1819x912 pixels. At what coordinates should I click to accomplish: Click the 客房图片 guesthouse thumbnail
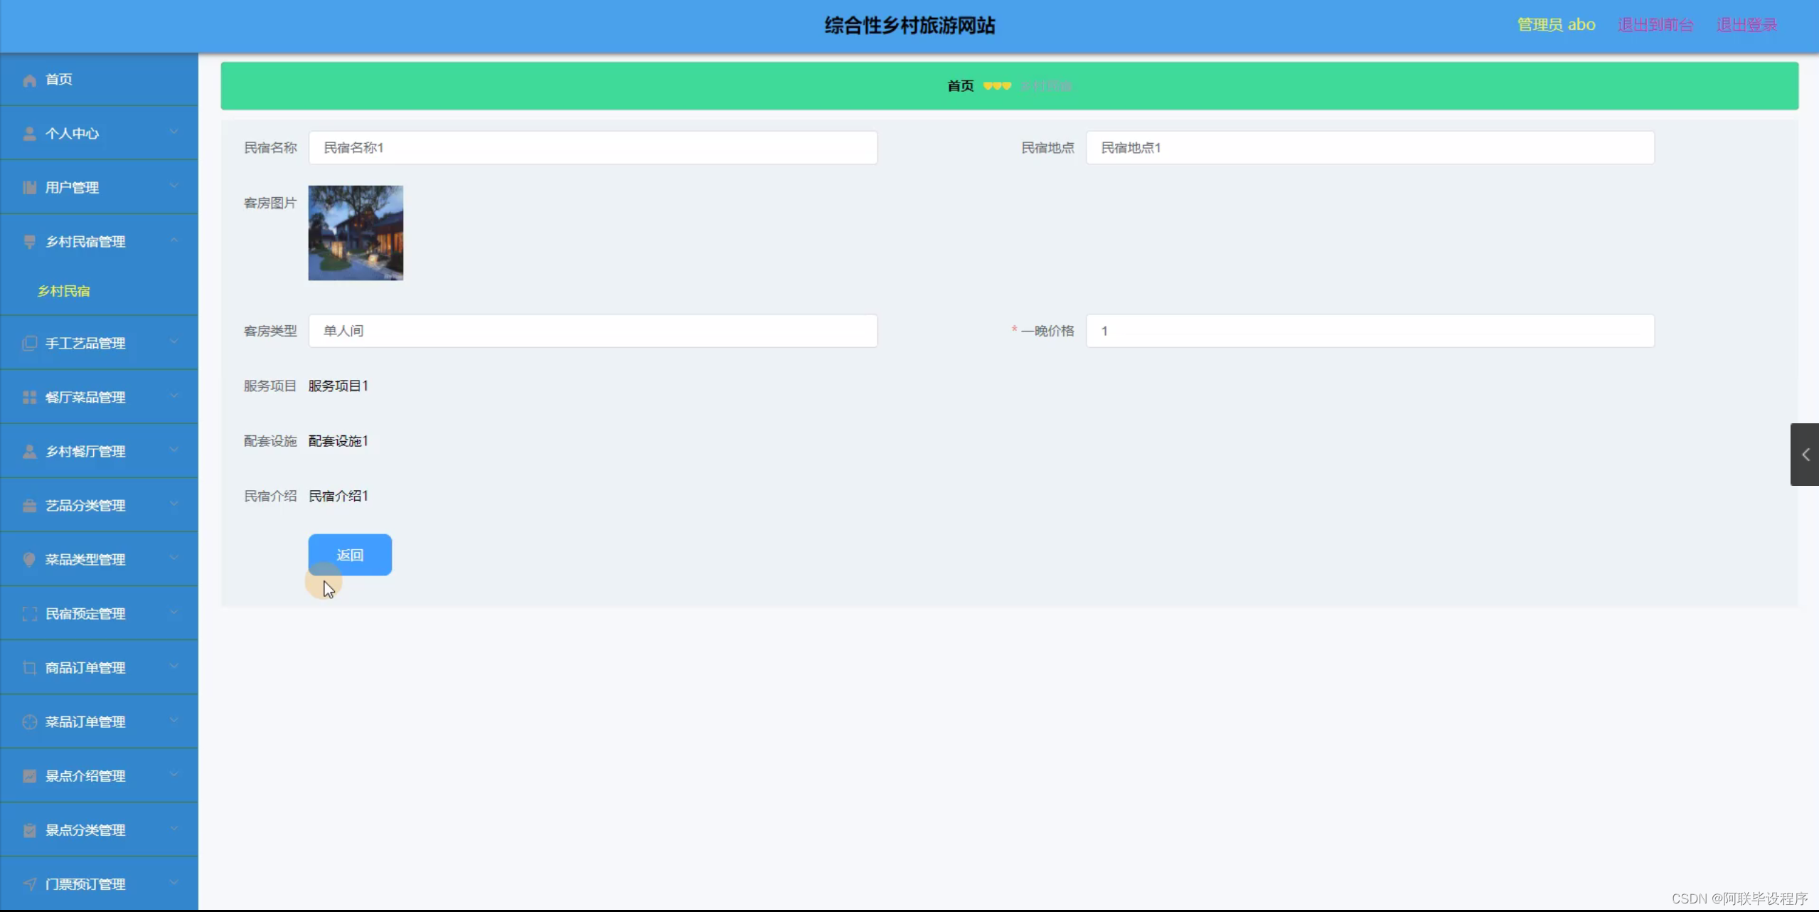coord(356,233)
